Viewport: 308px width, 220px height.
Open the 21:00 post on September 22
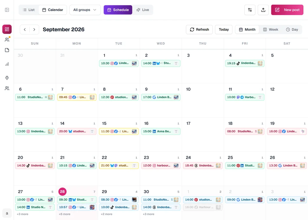pyautogui.click(x=119, y=166)
